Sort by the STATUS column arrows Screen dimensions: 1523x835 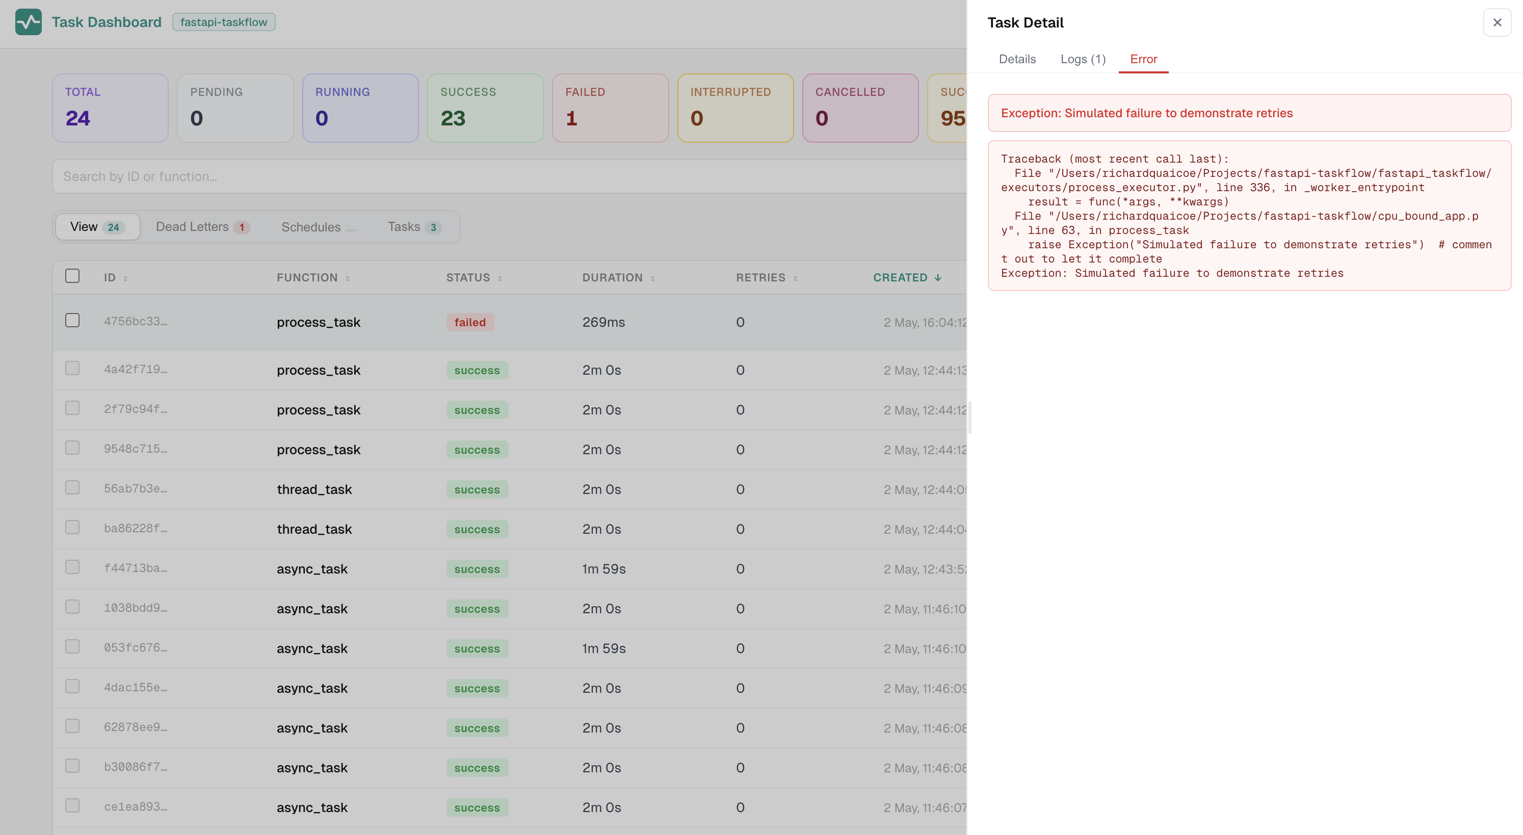(500, 278)
